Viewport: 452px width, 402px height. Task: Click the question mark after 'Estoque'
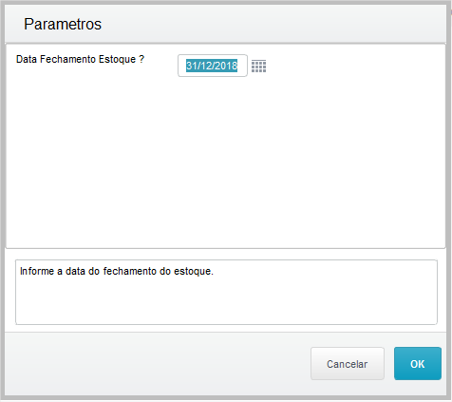click(x=141, y=59)
